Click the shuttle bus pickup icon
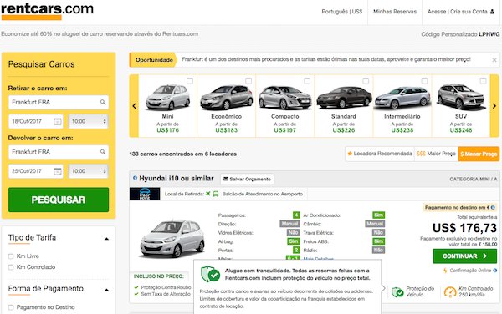The height and width of the screenshot is (314, 502). [216, 194]
